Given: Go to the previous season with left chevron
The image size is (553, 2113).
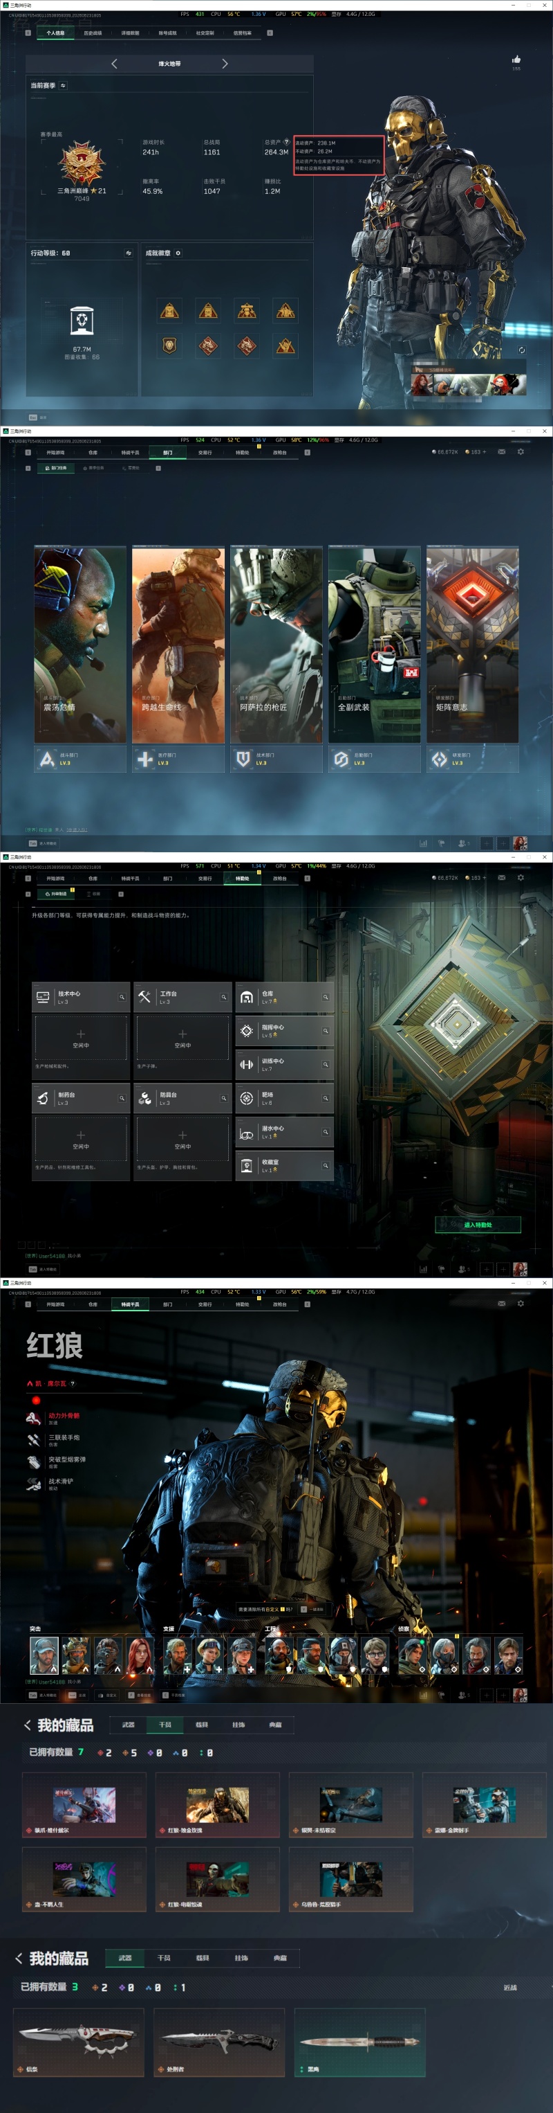Looking at the screenshot, I should (114, 63).
